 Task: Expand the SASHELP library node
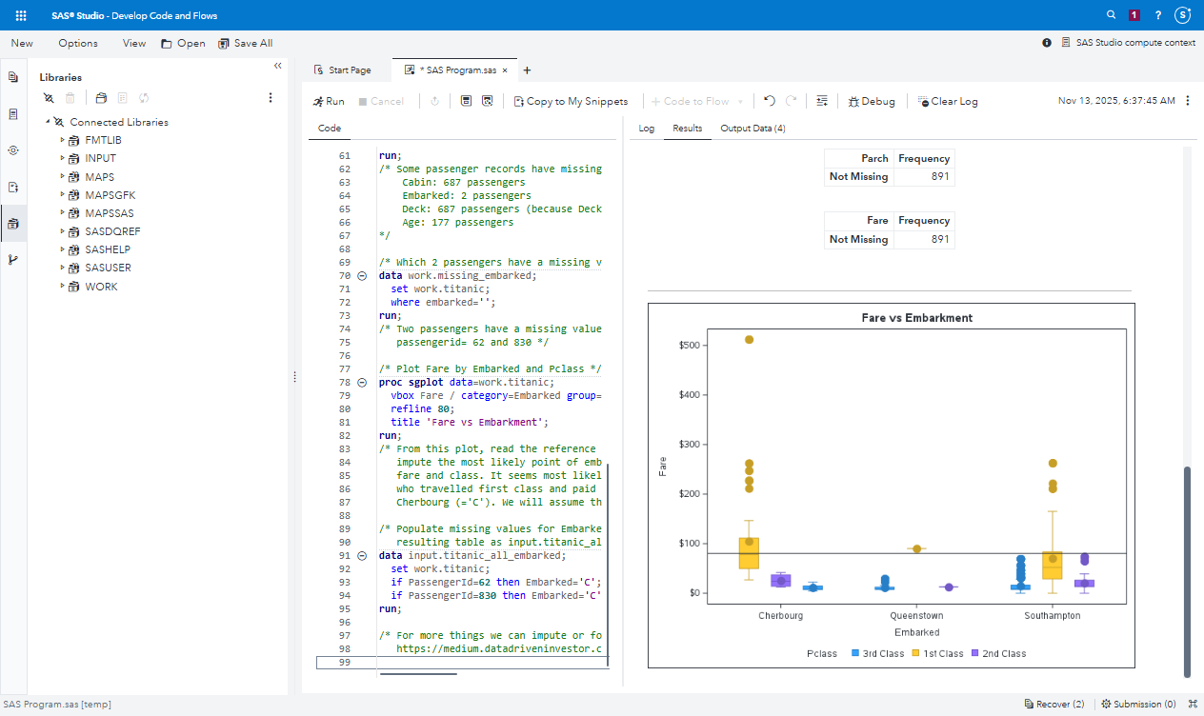[x=62, y=249]
